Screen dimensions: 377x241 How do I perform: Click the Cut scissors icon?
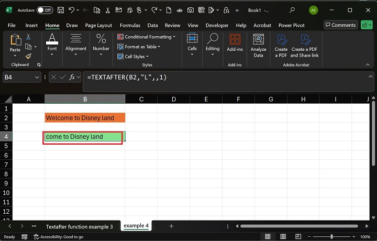click(x=28, y=37)
